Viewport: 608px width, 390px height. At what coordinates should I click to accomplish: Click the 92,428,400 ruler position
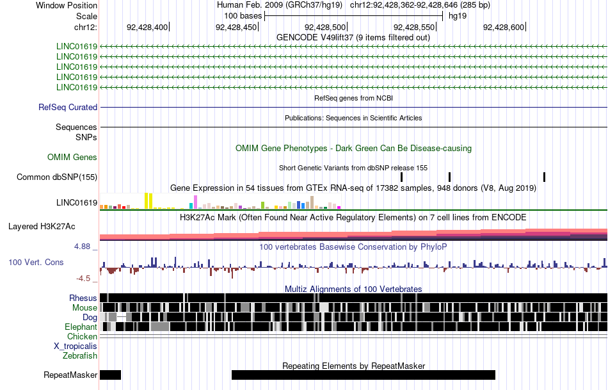tap(147, 27)
